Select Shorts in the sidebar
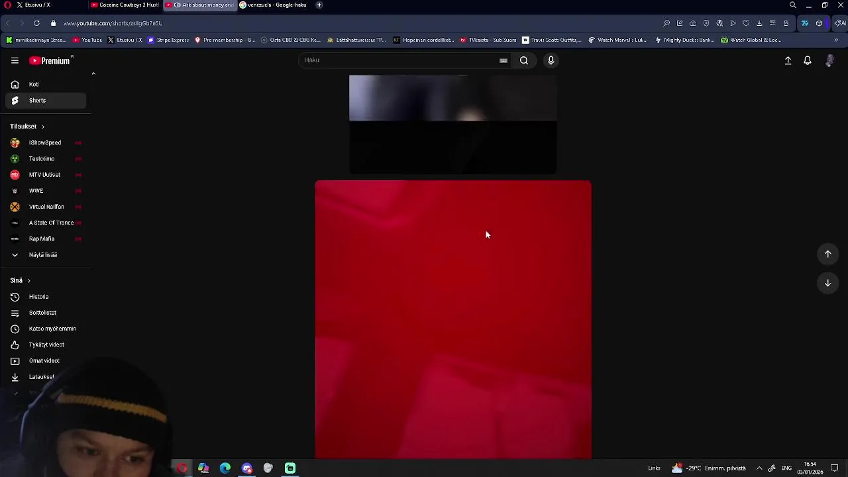 [x=46, y=100]
